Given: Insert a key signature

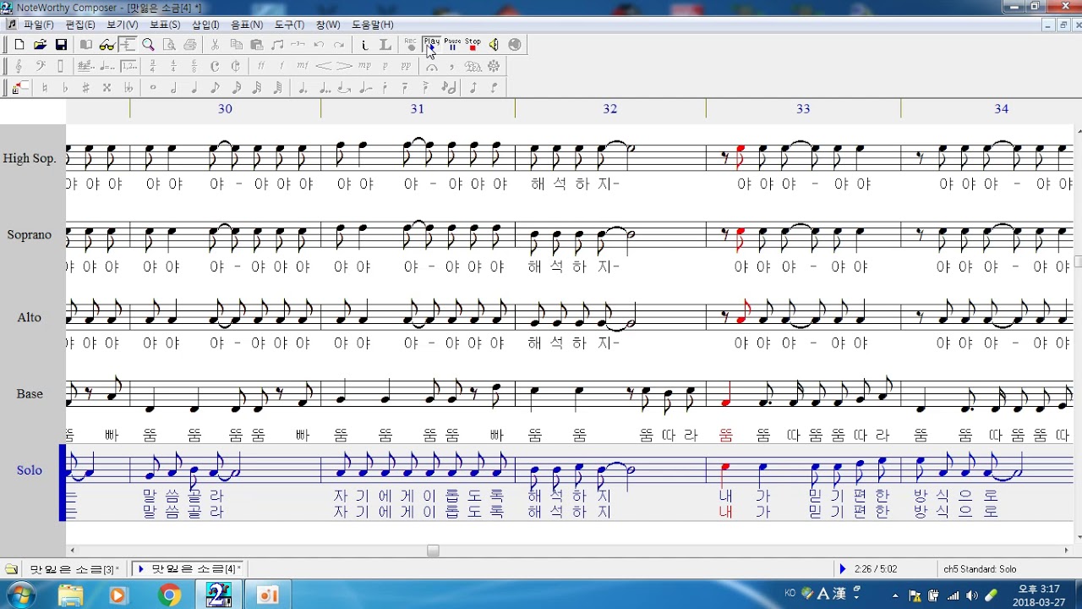Looking at the screenshot, I should 85,66.
